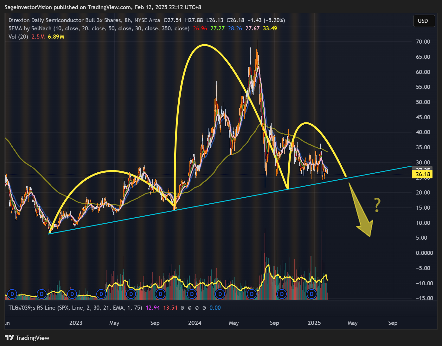Click the blue 0.00 RS Line value
The width and height of the screenshot is (442, 346).
pos(215,308)
